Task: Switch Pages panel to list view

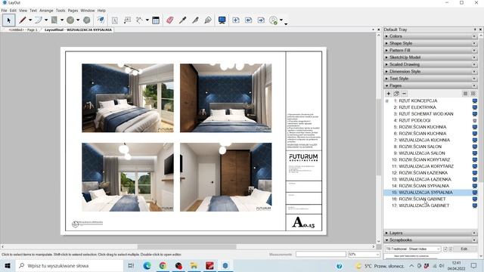Action: pyautogui.click(x=466, y=94)
